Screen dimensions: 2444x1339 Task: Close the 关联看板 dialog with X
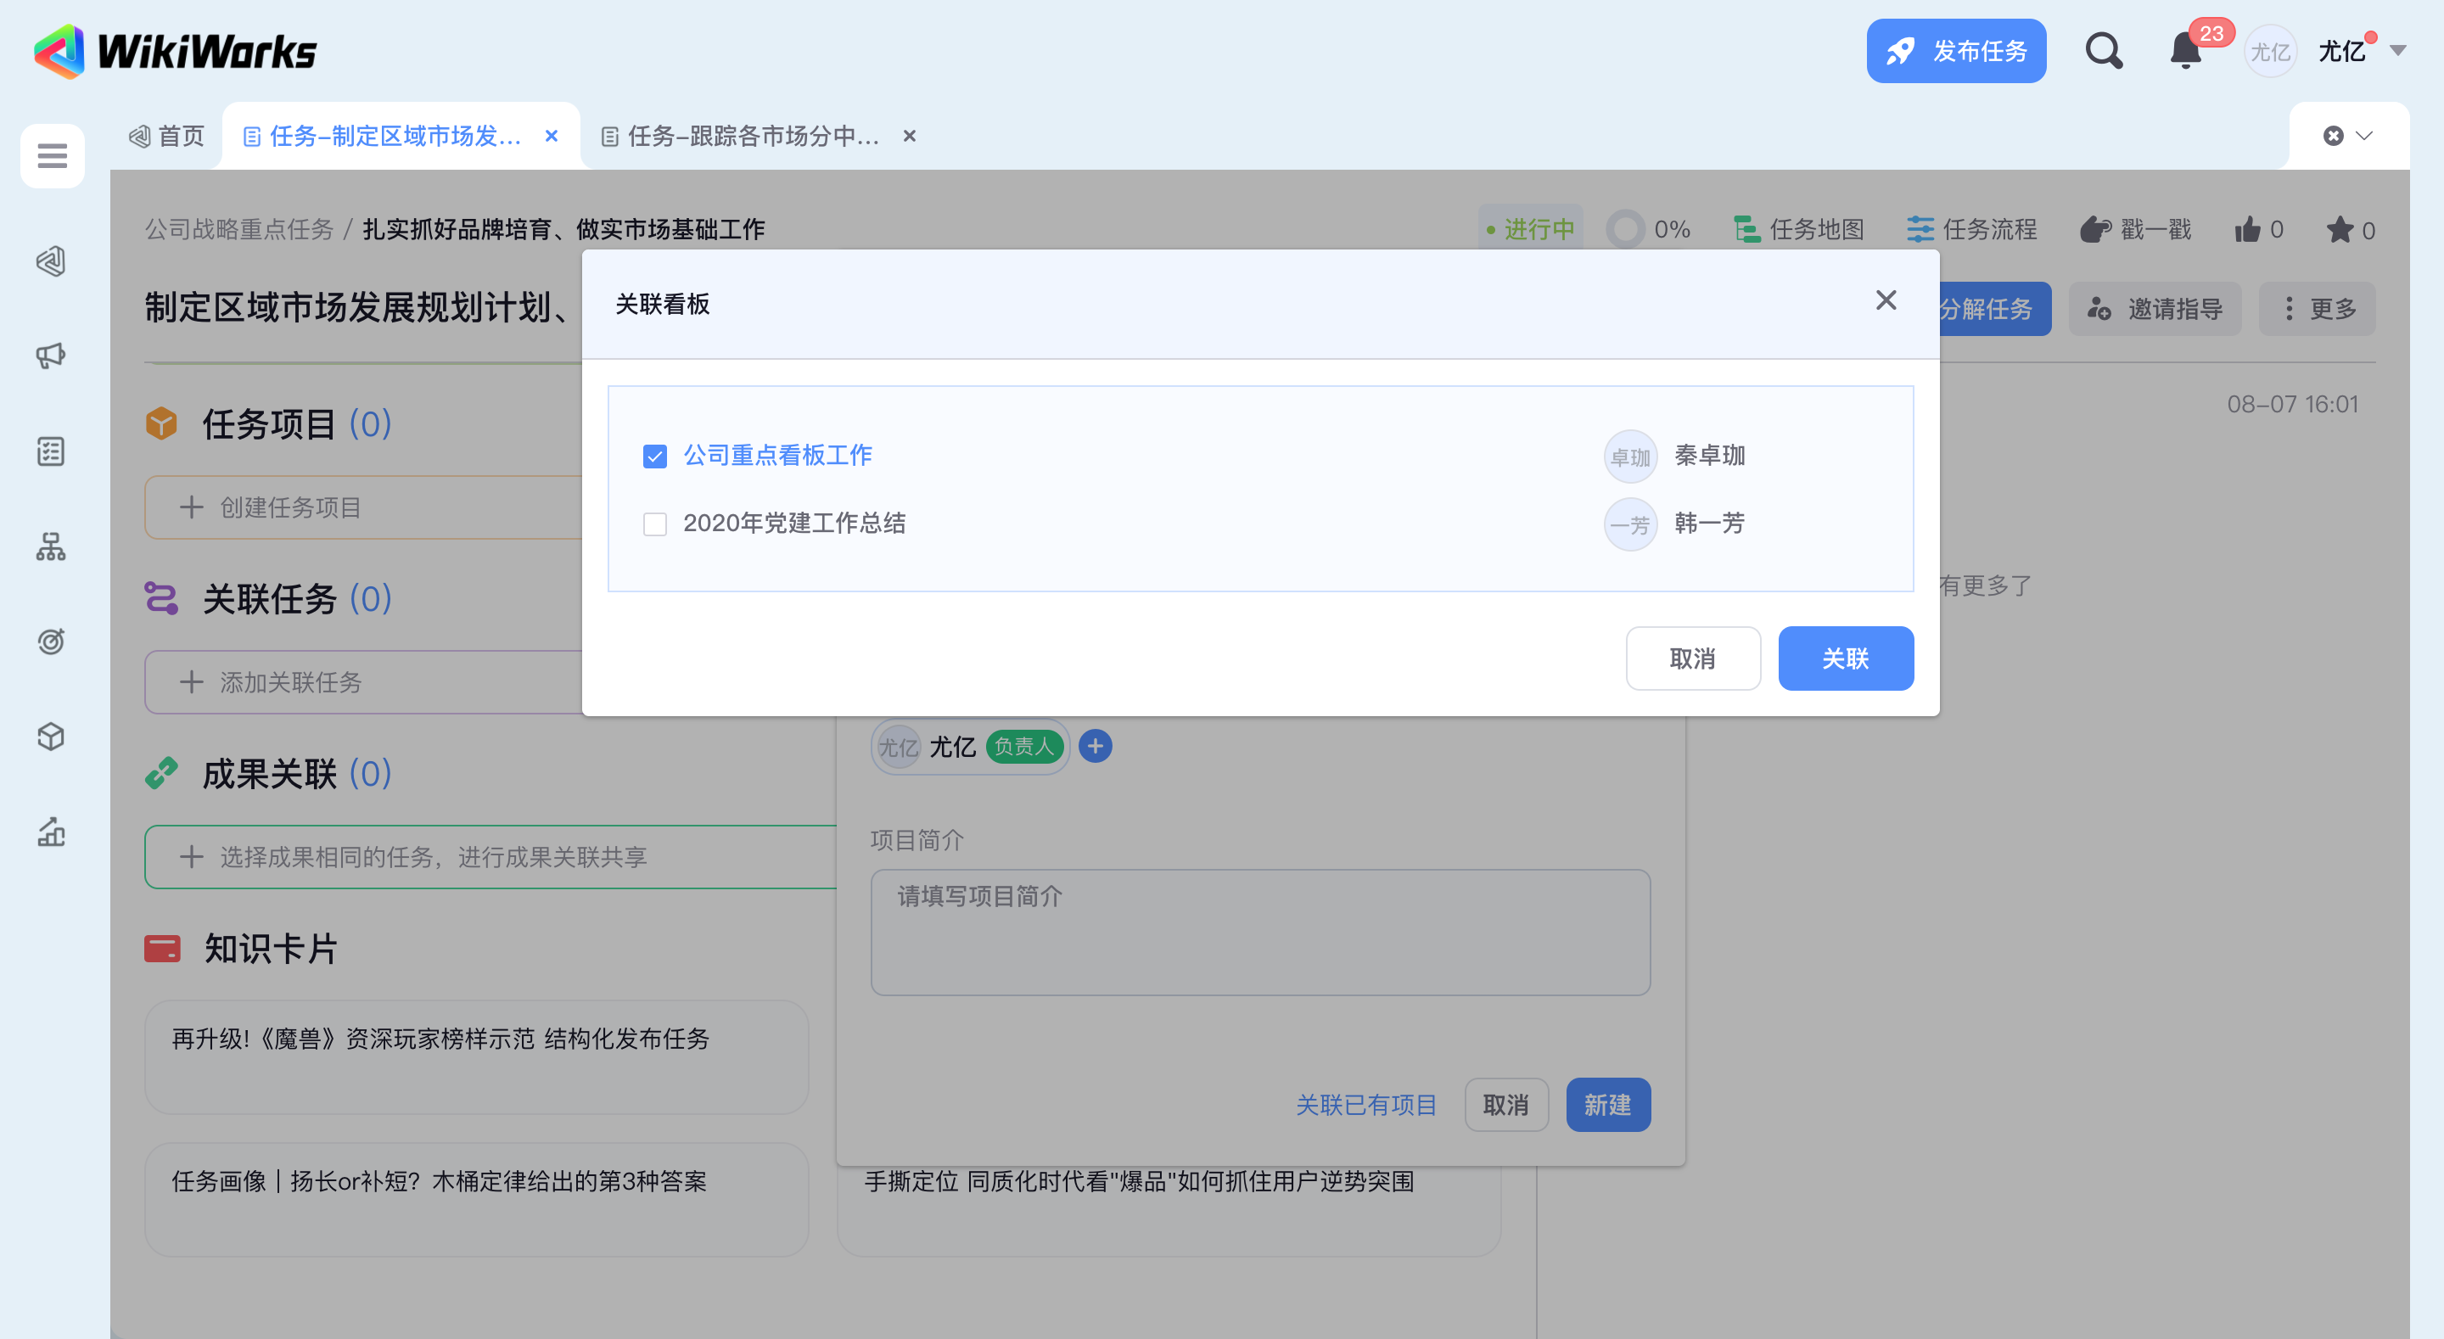point(1885,301)
